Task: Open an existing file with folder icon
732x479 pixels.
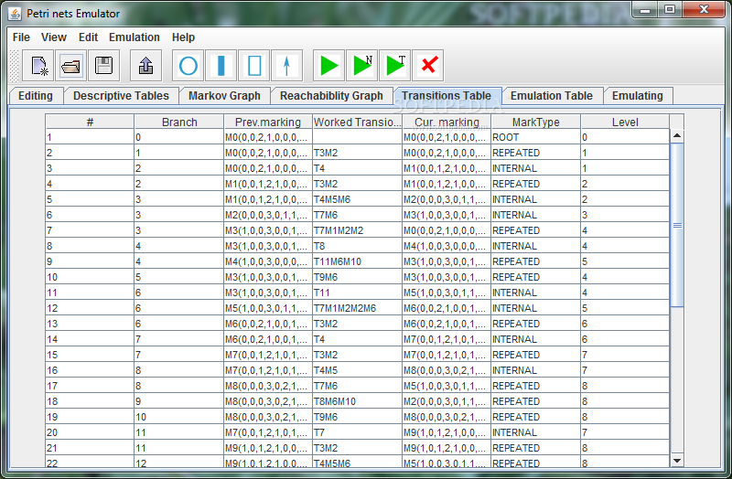Action: [x=71, y=66]
